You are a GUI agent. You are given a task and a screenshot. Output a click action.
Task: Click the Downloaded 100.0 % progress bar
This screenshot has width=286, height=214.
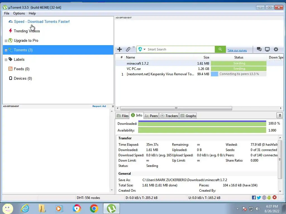point(202,123)
